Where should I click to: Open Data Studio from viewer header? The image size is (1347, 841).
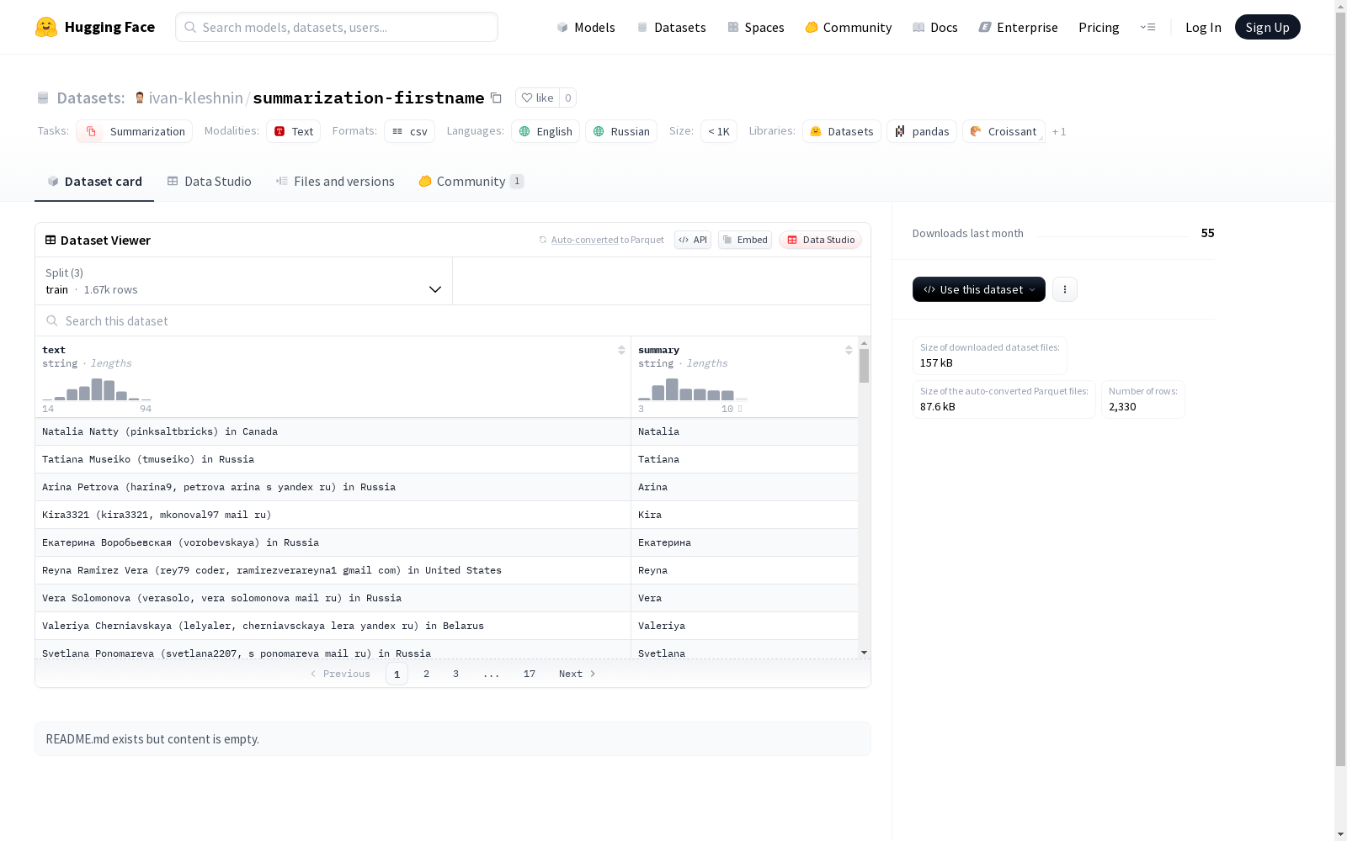[820, 240]
